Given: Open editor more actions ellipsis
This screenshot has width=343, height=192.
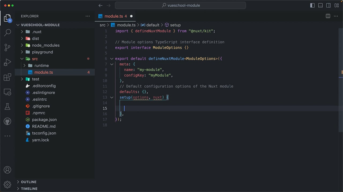Looking at the screenshot, I should tap(336, 16).
